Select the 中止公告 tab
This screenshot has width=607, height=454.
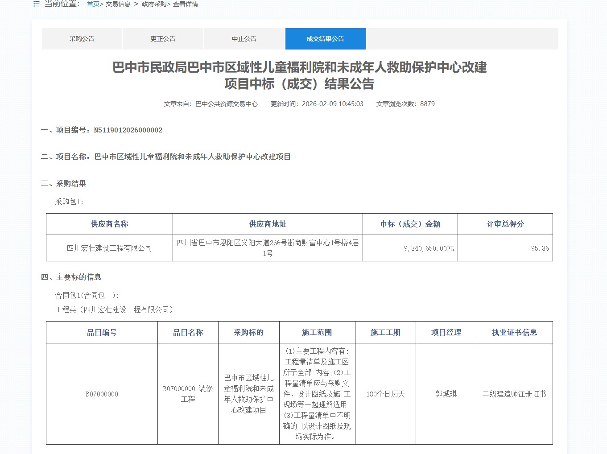[x=244, y=39]
